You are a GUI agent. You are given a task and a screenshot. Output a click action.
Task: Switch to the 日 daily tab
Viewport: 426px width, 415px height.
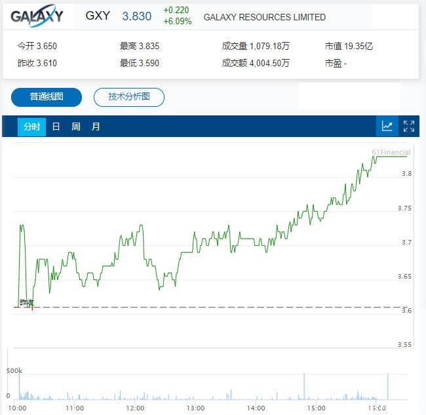(56, 127)
